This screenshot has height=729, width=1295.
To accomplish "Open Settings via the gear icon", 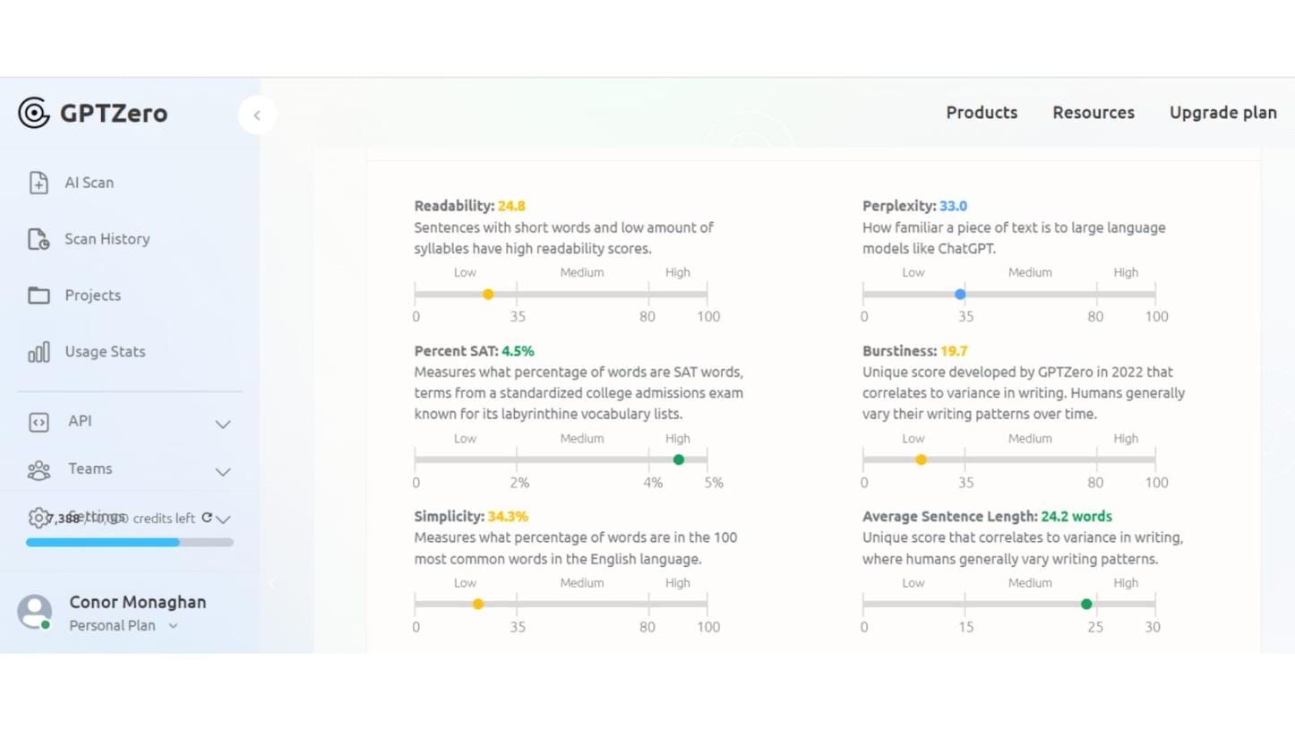I will click(39, 518).
